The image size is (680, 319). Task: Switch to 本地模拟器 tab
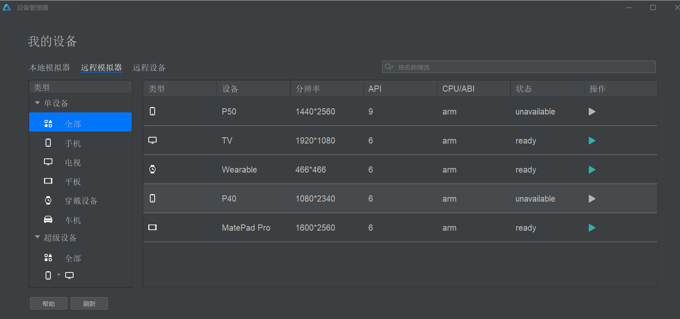click(x=49, y=68)
